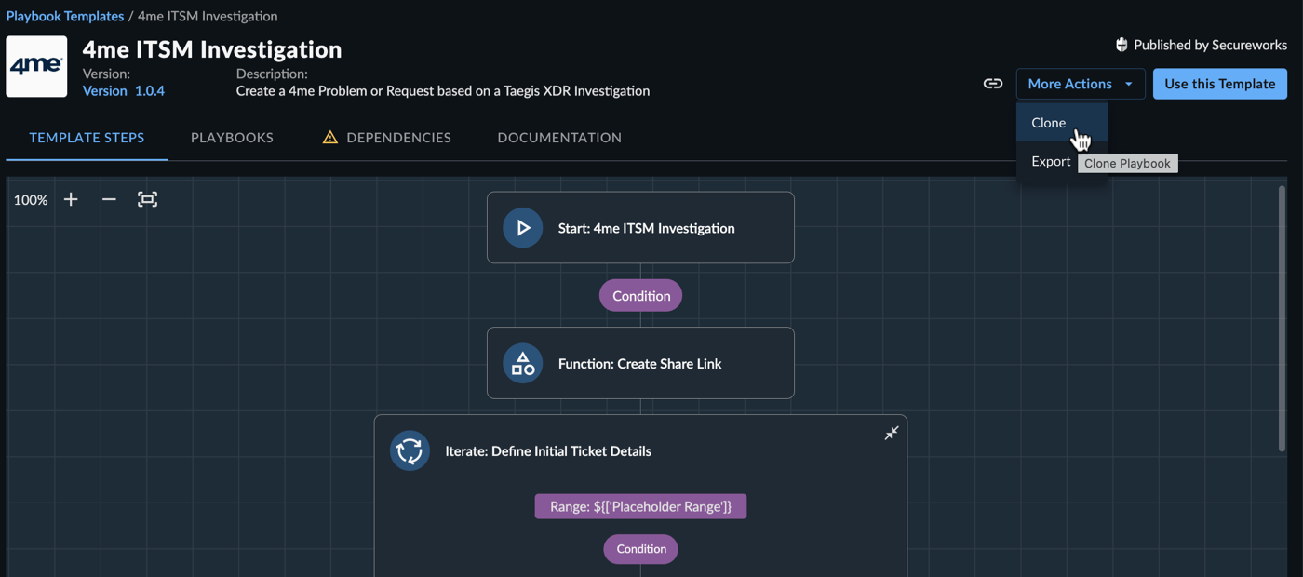The height and width of the screenshot is (577, 1303).
Task: Click the Published by Secureworks text
Action: pos(1211,45)
